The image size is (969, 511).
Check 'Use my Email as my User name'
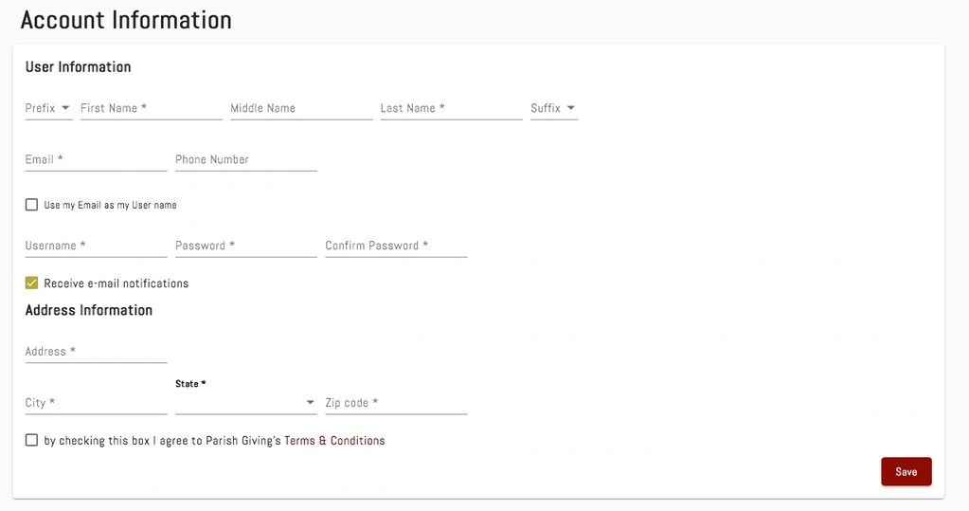[x=32, y=205]
